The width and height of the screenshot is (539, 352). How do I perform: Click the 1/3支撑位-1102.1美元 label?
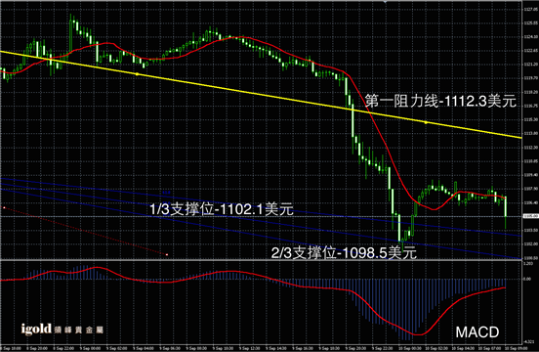[x=222, y=209]
